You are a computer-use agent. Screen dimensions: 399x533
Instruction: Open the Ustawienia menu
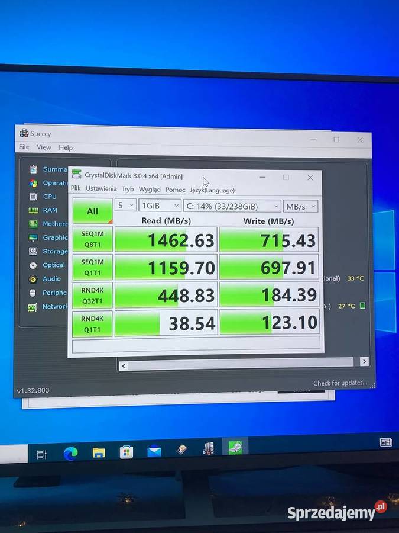coord(101,190)
